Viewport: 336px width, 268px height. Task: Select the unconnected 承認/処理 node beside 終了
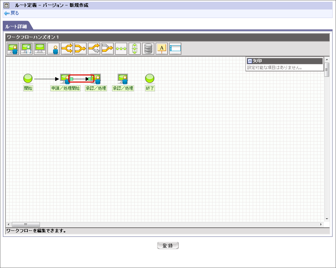(123, 79)
